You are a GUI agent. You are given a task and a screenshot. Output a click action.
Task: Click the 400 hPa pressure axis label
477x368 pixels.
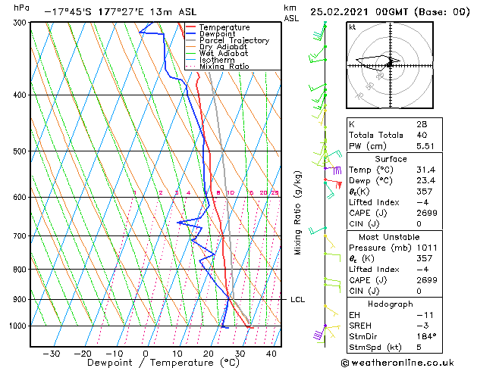click(x=21, y=95)
